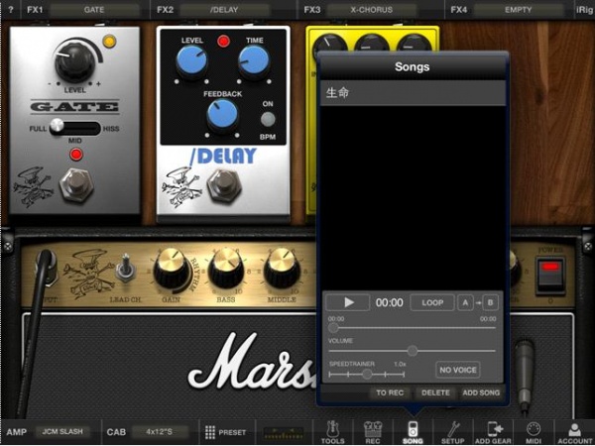The width and height of the screenshot is (595, 446).
Task: Select the song 生命 in list
Action: [x=413, y=93]
